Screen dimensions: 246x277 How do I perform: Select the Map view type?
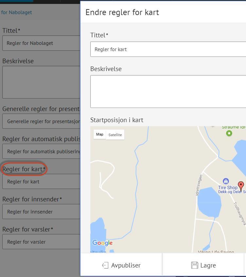coord(100,135)
